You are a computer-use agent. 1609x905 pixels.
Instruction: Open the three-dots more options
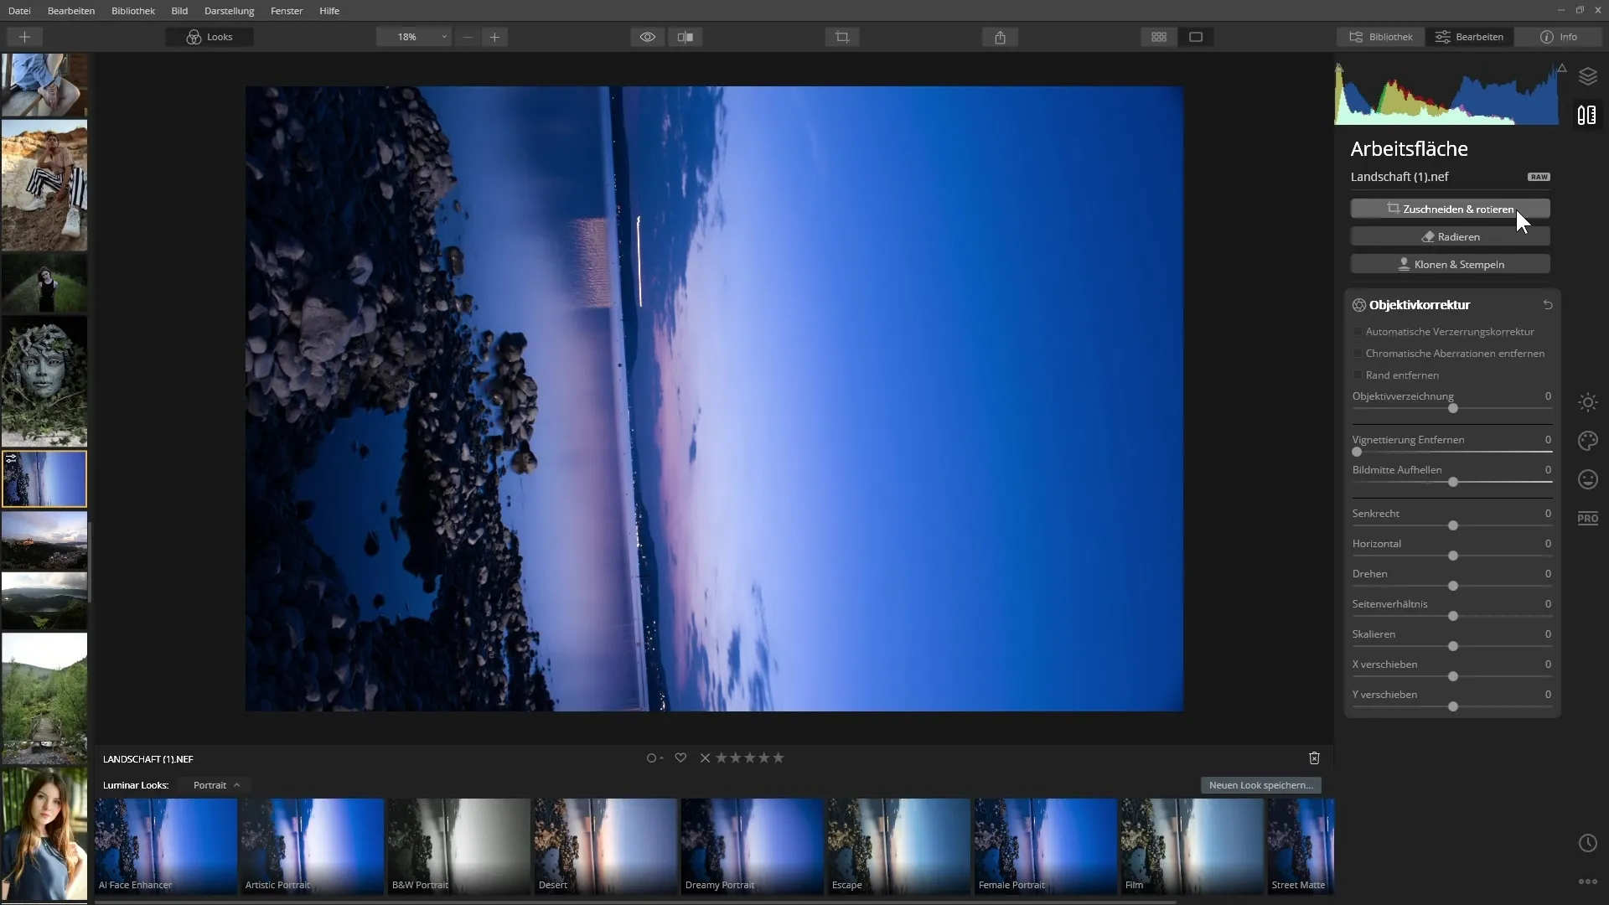point(1588,882)
